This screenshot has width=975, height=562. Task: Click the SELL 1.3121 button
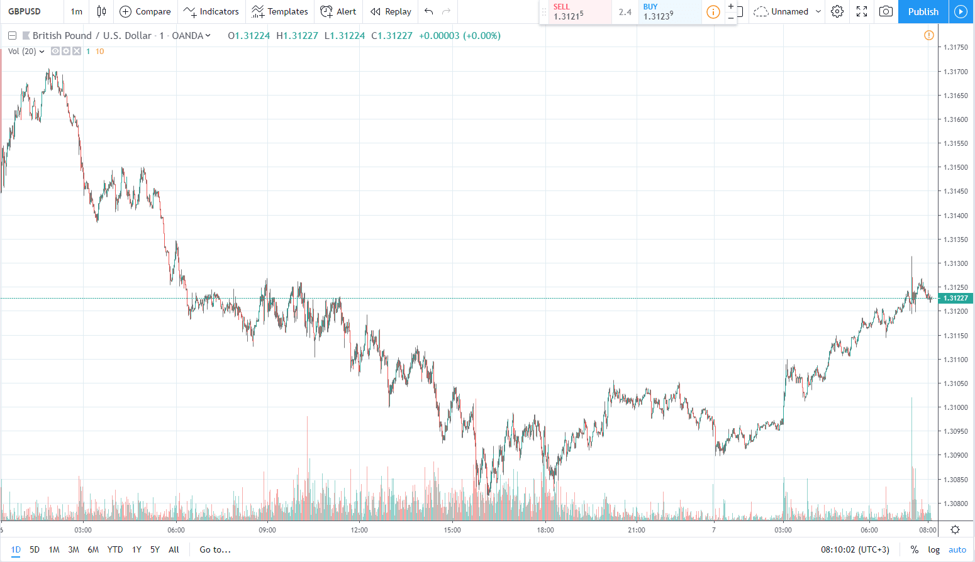580,12
